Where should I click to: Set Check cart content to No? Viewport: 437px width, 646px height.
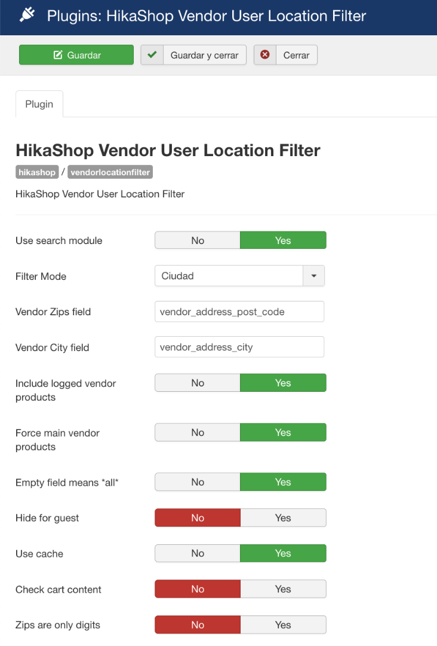(x=198, y=589)
